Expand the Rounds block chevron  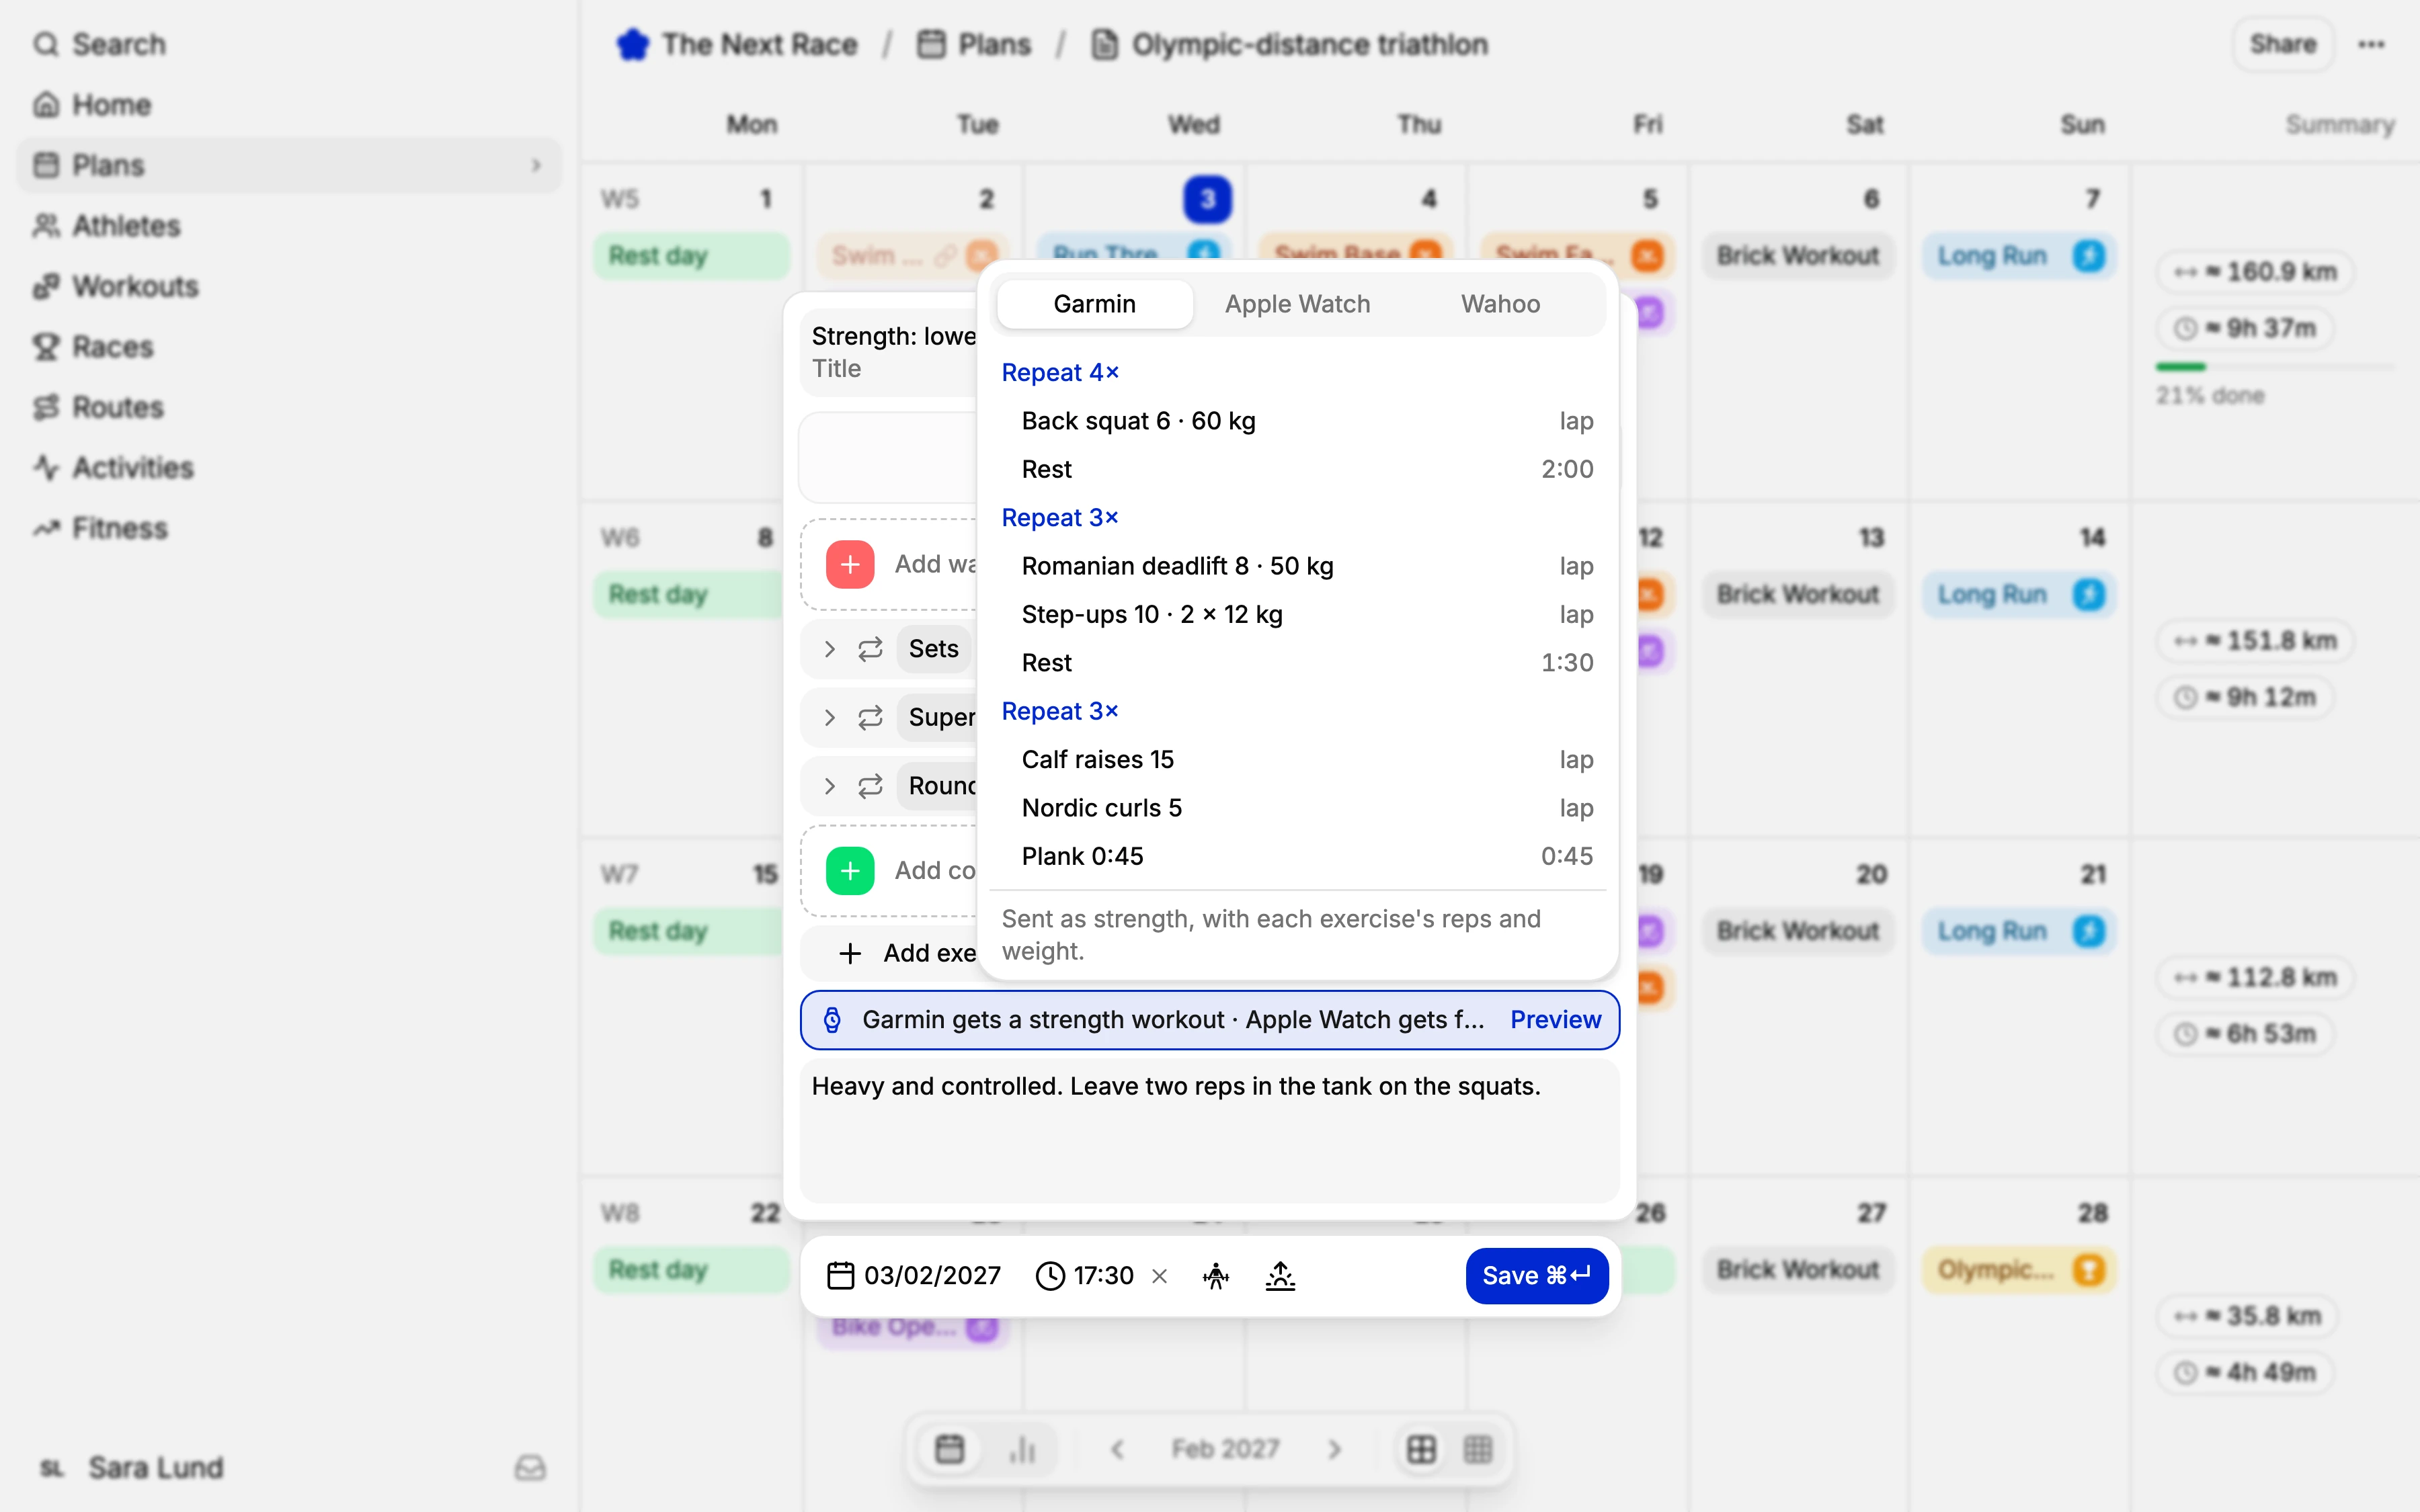pos(829,786)
